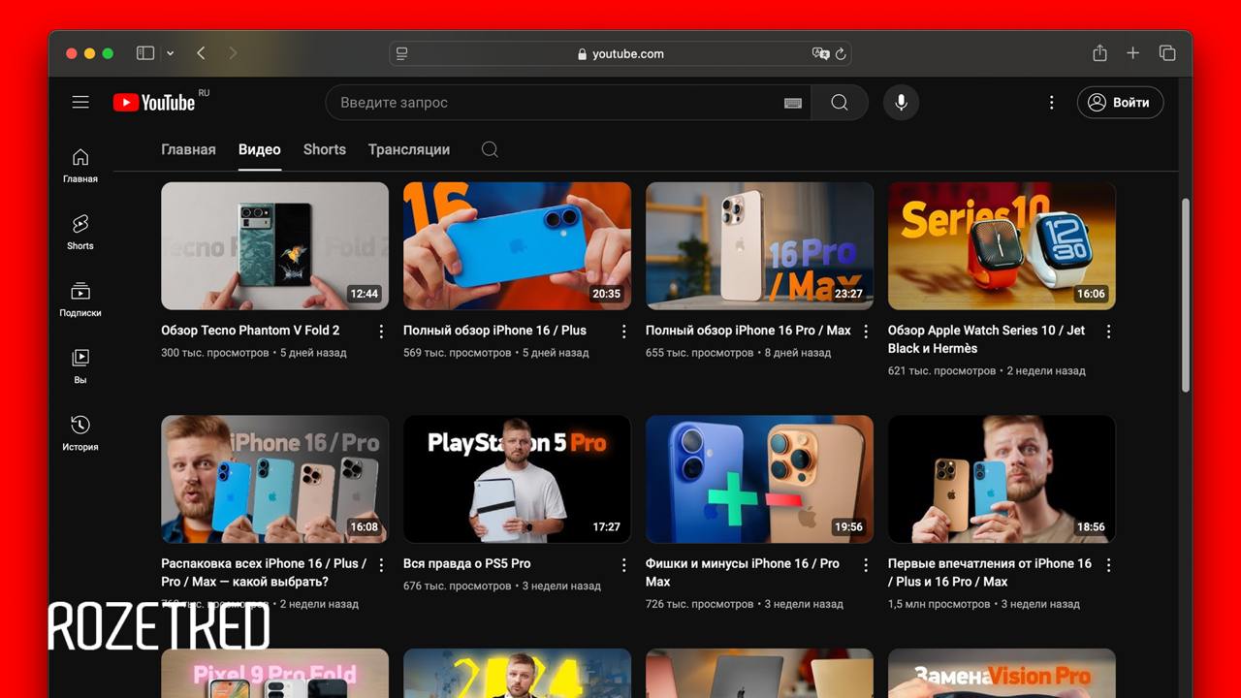Click text 676 тыс. просмотров

457,586
